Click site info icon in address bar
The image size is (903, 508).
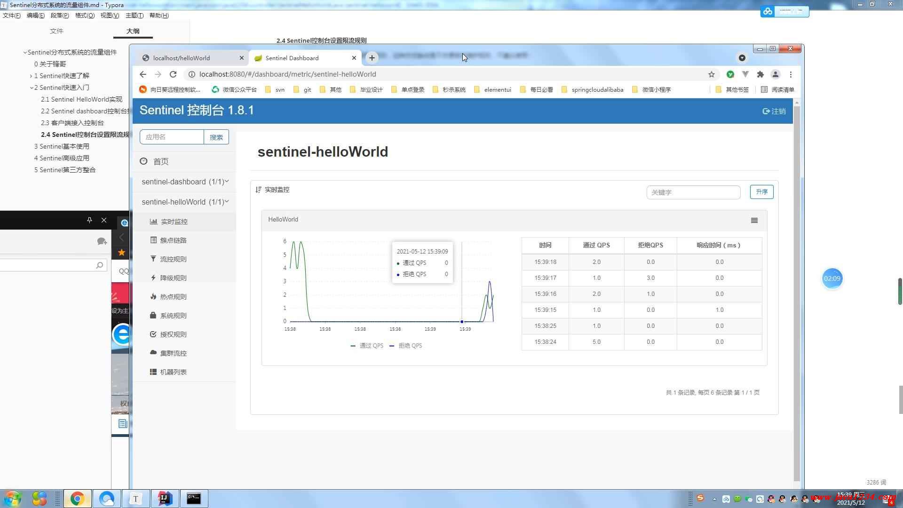[x=191, y=74]
